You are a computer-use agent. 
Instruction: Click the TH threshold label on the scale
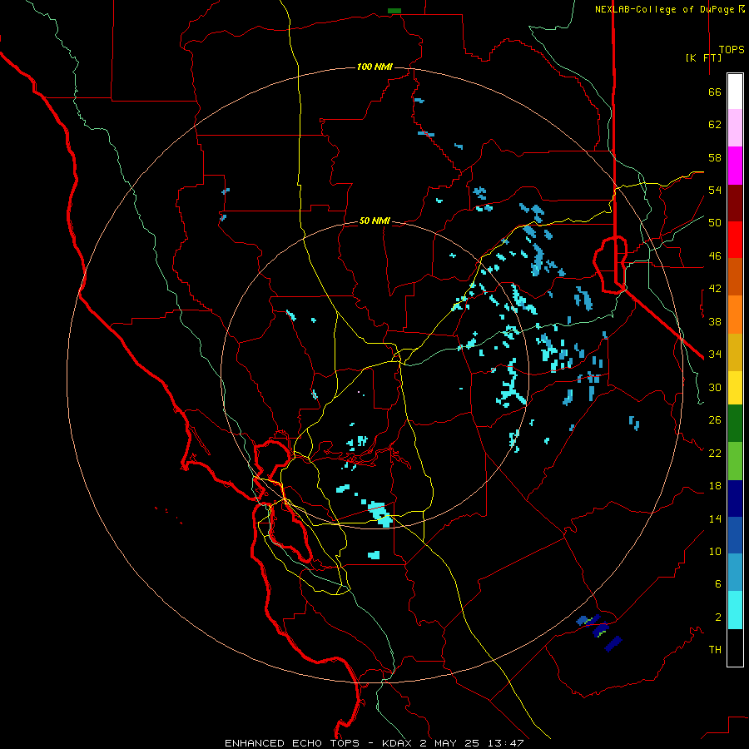(715, 650)
